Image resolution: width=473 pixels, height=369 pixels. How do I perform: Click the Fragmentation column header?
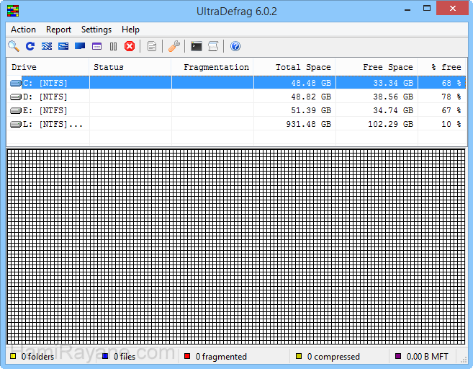click(212, 67)
